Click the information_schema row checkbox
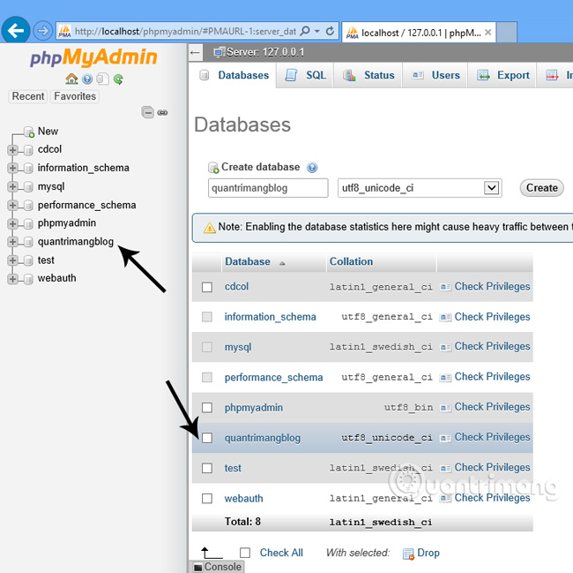Screen dimensions: 573x573 [x=207, y=317]
